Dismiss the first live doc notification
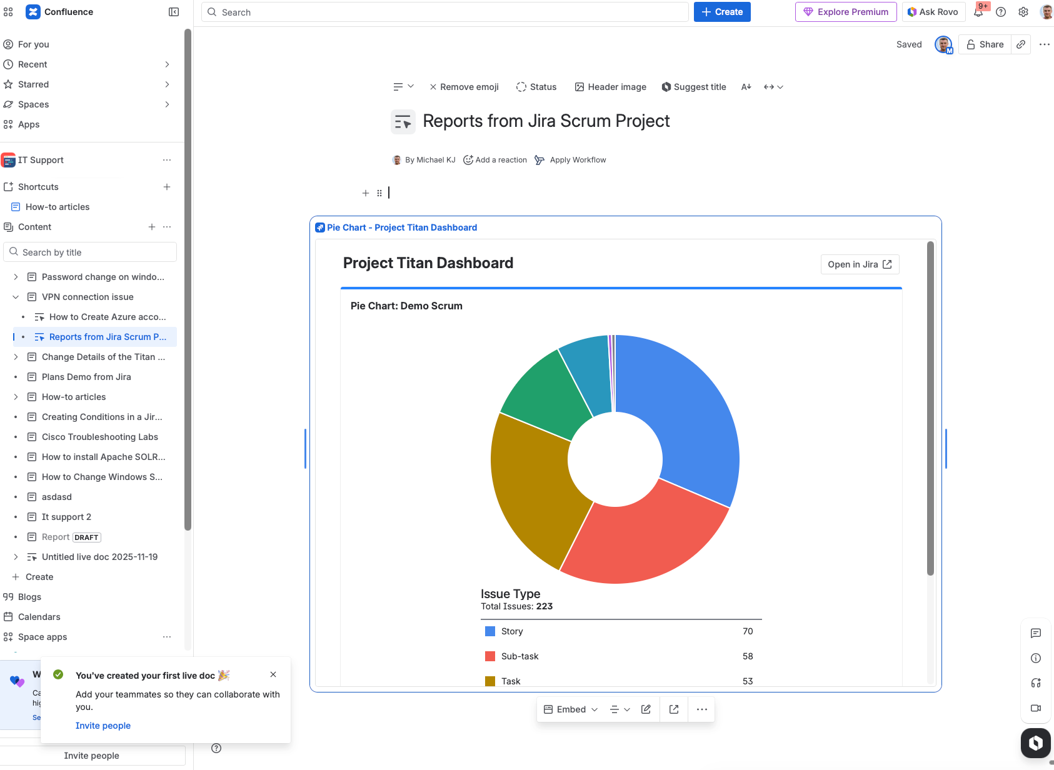Image resolution: width=1054 pixels, height=770 pixels. tap(273, 674)
